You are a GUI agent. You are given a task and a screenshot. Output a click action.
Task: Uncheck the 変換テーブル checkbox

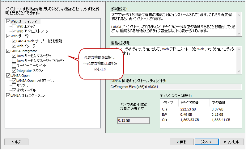coord(14,90)
